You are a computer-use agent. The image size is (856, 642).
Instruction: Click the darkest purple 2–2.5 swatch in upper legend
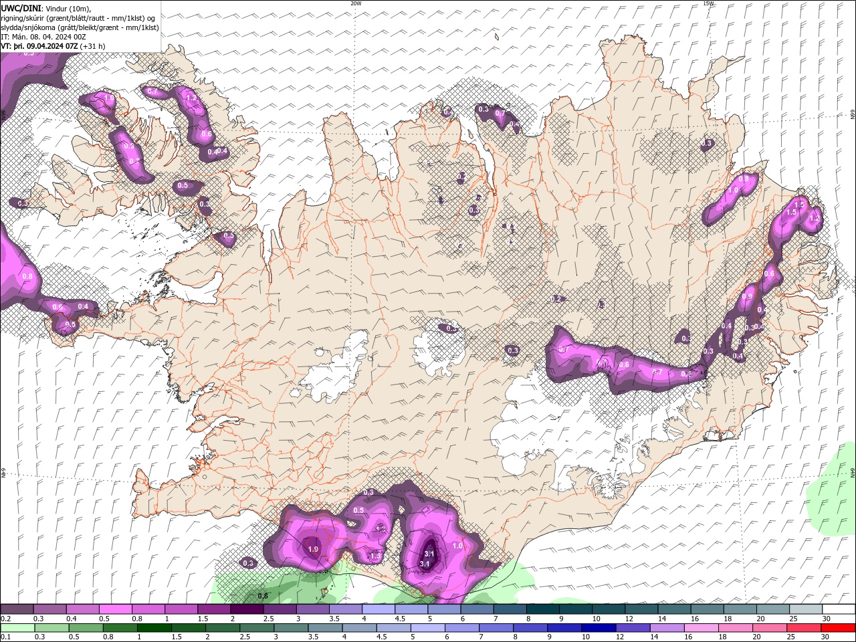[x=247, y=609]
